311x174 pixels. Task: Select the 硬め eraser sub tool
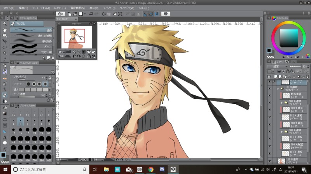(31, 30)
